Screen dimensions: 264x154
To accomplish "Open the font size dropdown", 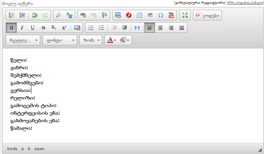I will pos(90,40).
